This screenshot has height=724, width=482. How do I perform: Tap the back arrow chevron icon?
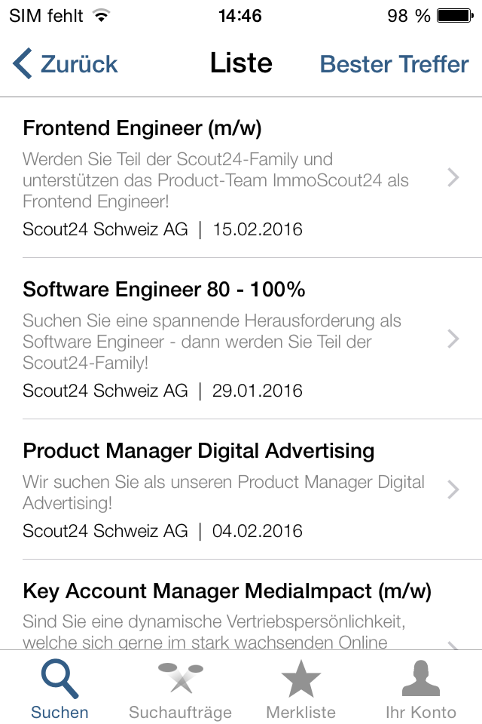click(23, 64)
